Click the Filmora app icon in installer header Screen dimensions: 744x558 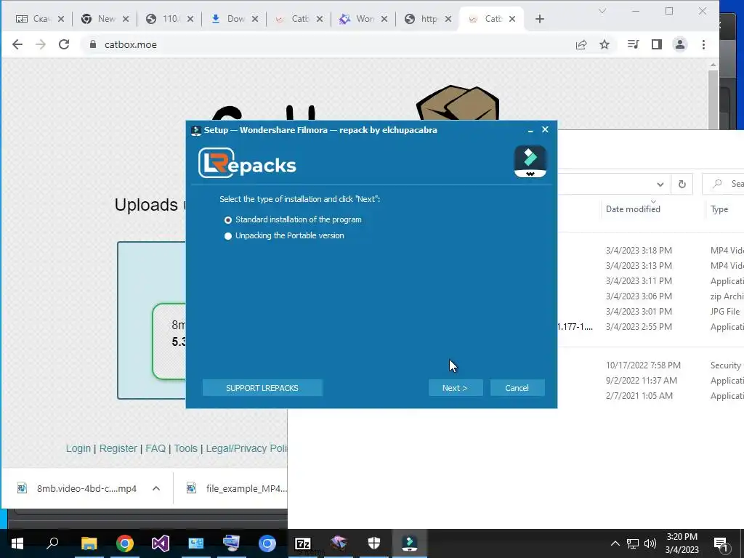point(530,161)
